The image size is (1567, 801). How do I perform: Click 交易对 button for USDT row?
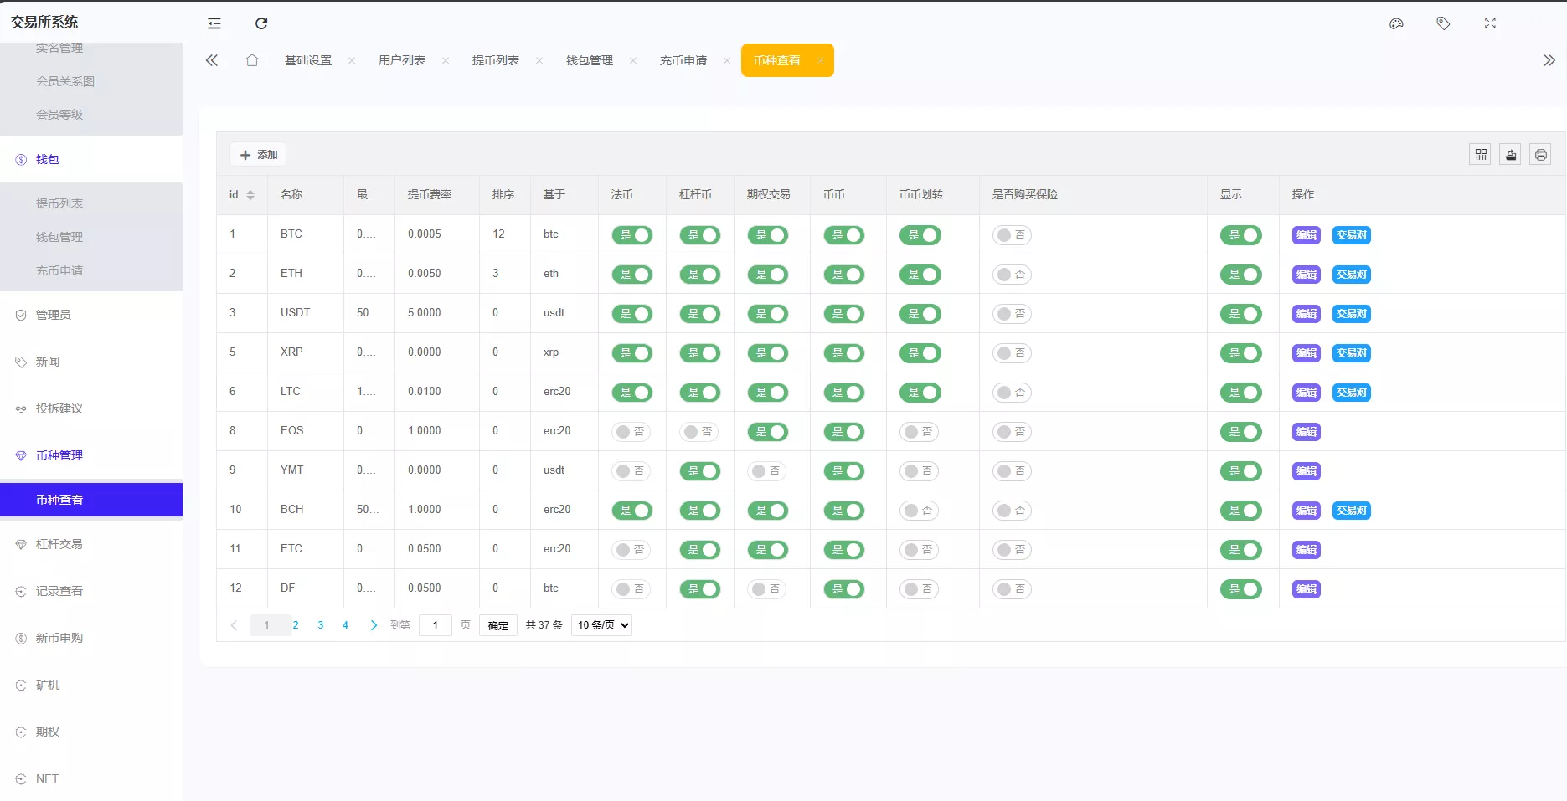coord(1351,314)
